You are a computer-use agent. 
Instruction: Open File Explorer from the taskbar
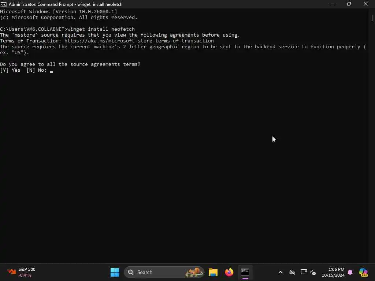pos(213,272)
